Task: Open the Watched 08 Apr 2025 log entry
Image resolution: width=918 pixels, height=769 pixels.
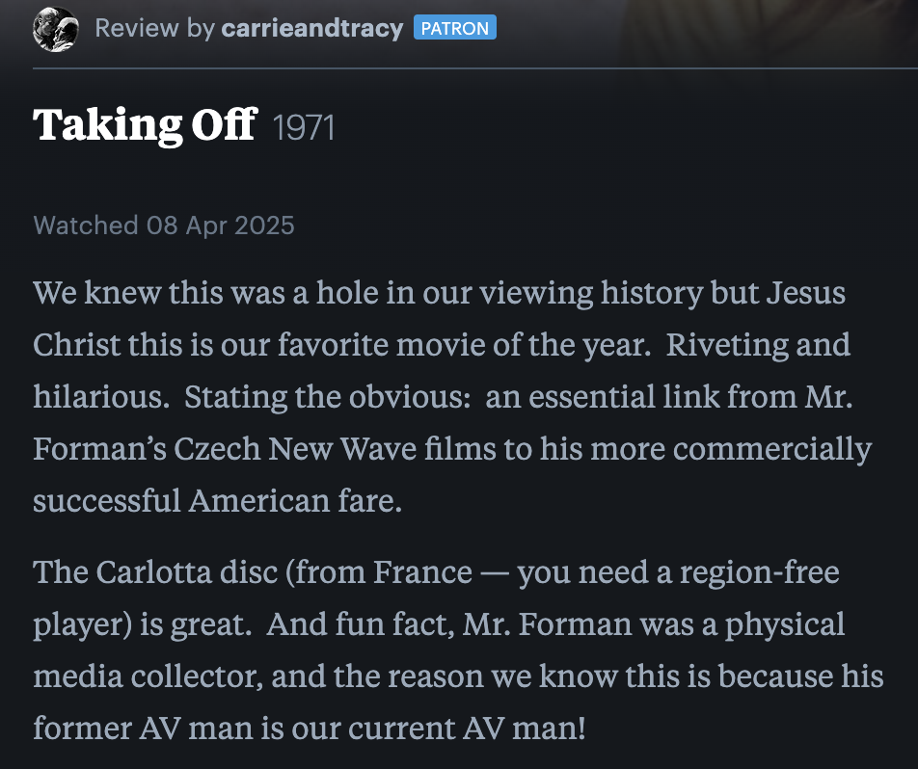Action: click(163, 225)
